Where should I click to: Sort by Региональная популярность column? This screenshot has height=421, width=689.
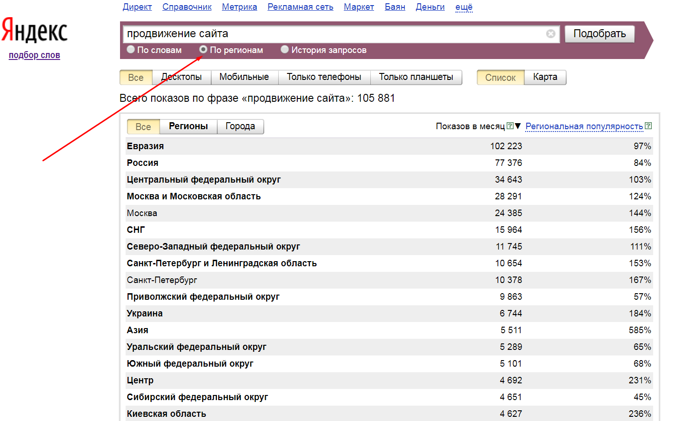pos(584,126)
